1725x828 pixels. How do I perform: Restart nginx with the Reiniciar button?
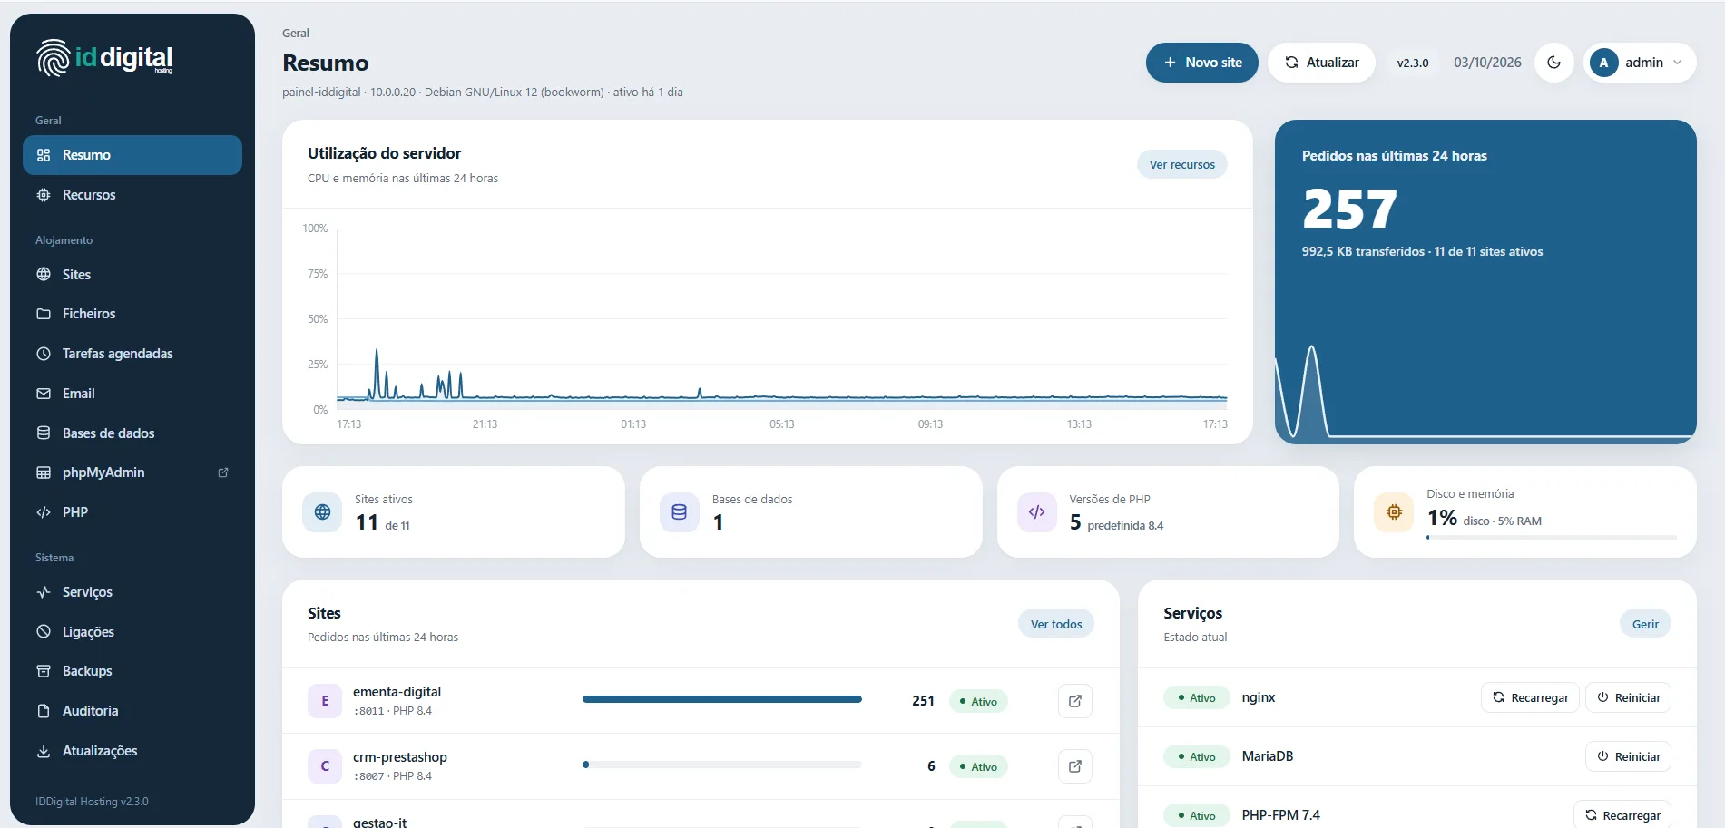pos(1628,697)
